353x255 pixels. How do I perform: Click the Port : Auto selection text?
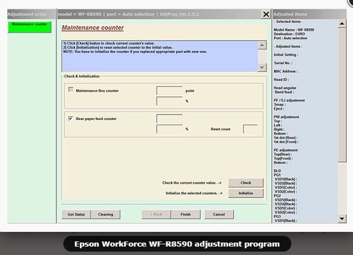pos(290,38)
